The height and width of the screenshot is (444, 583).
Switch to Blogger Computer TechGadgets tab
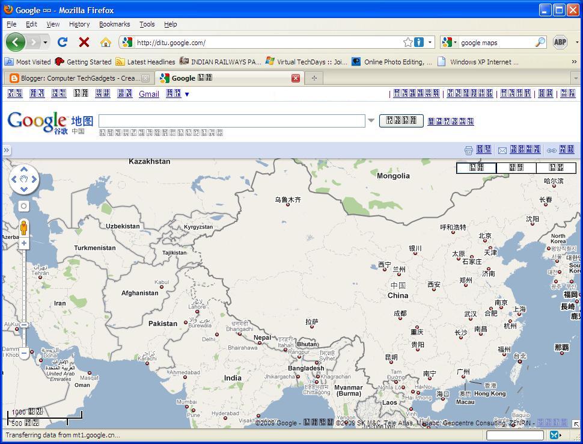click(79, 78)
